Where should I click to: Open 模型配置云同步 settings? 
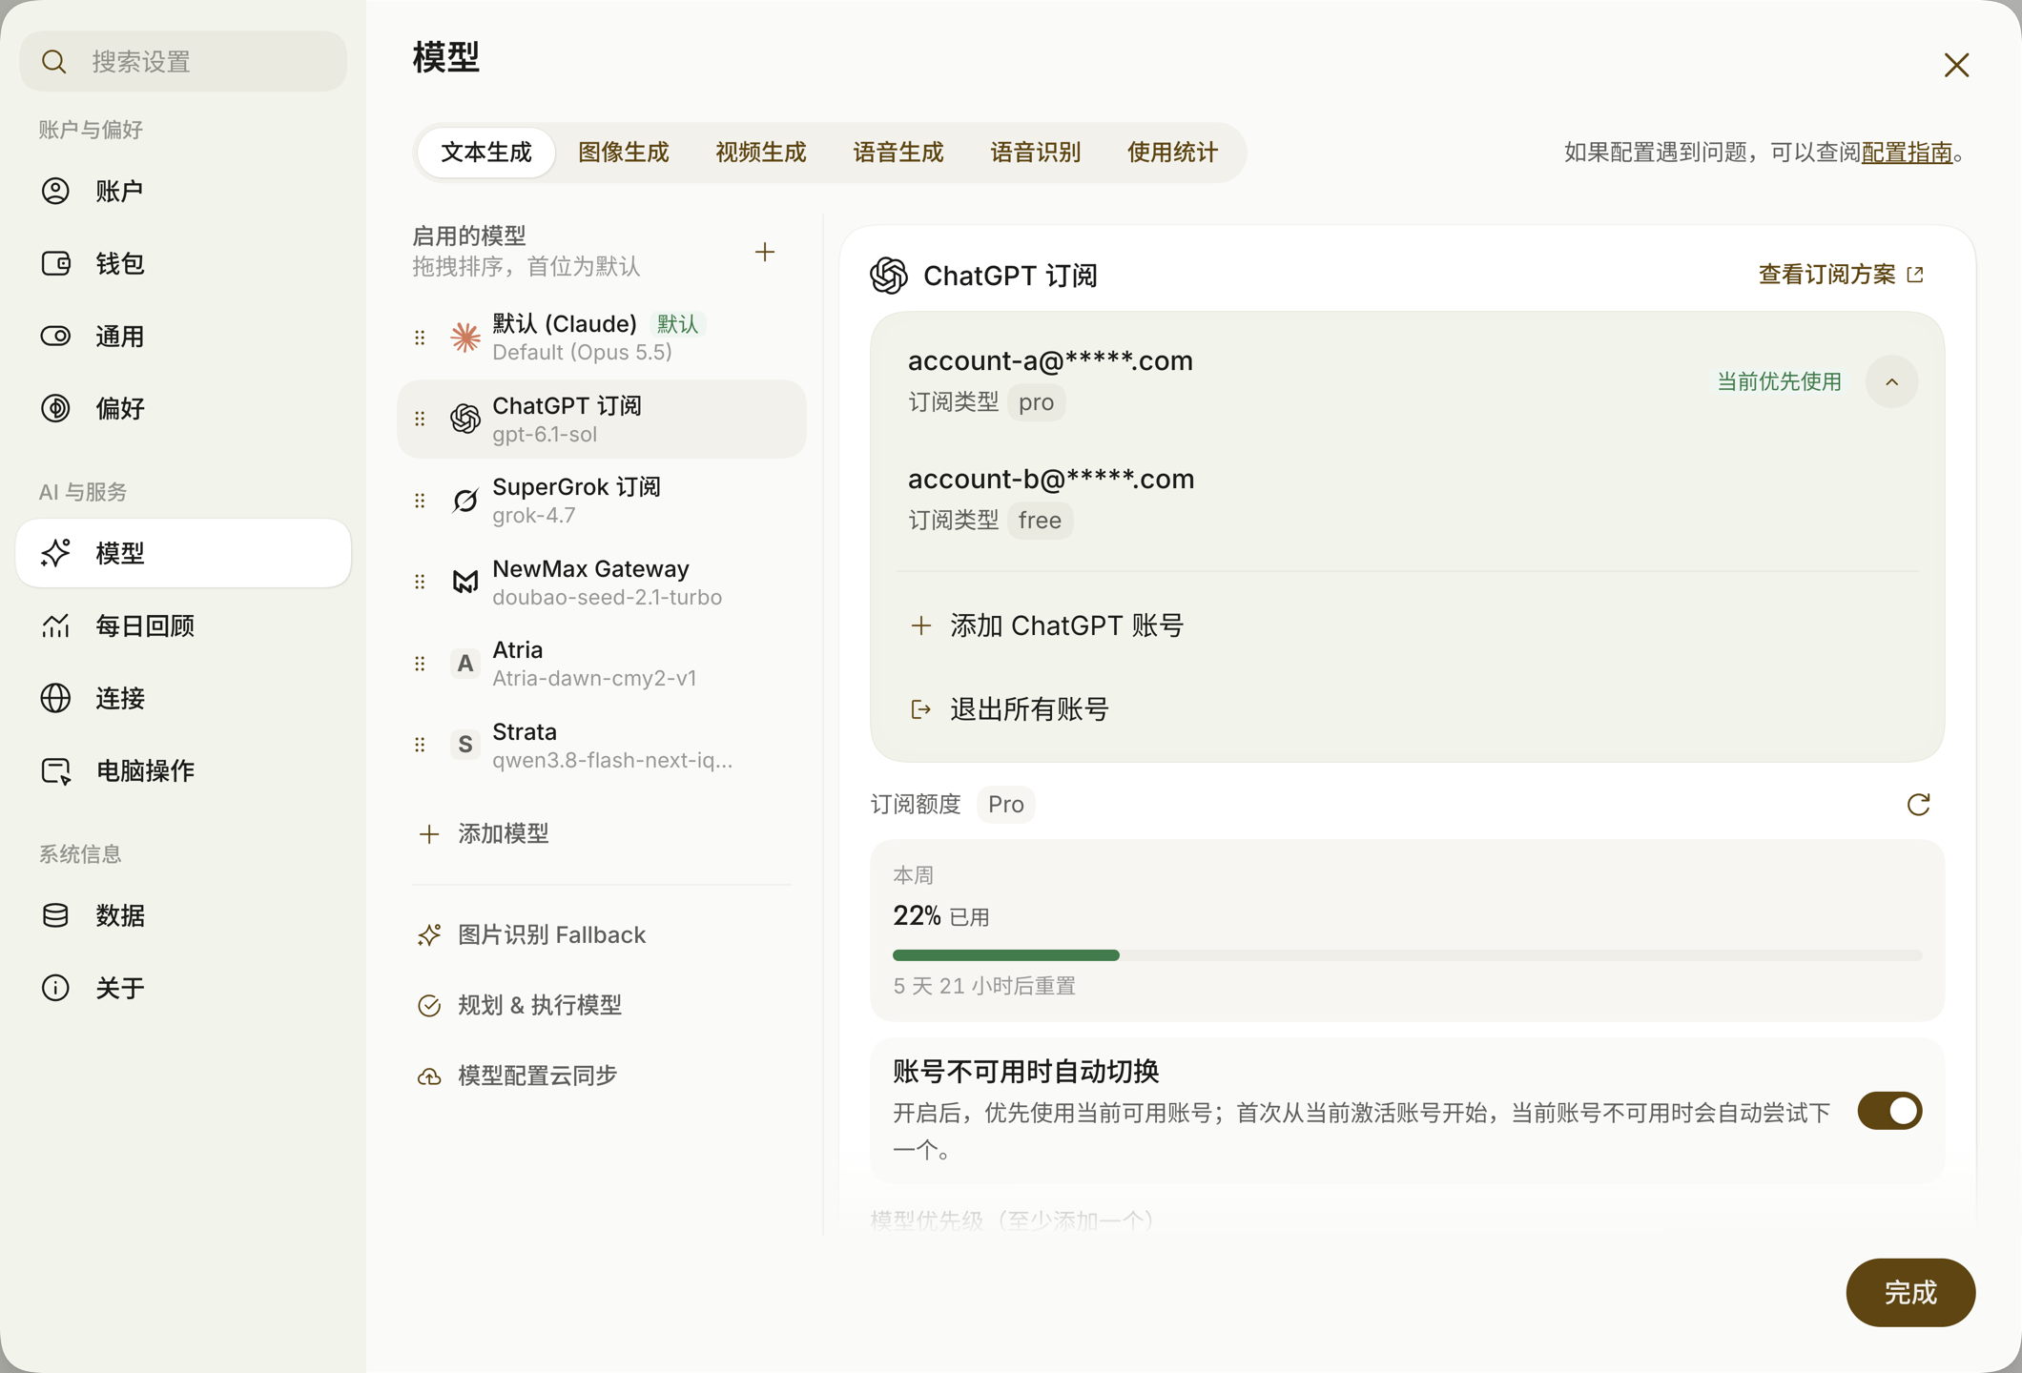[518, 1076]
